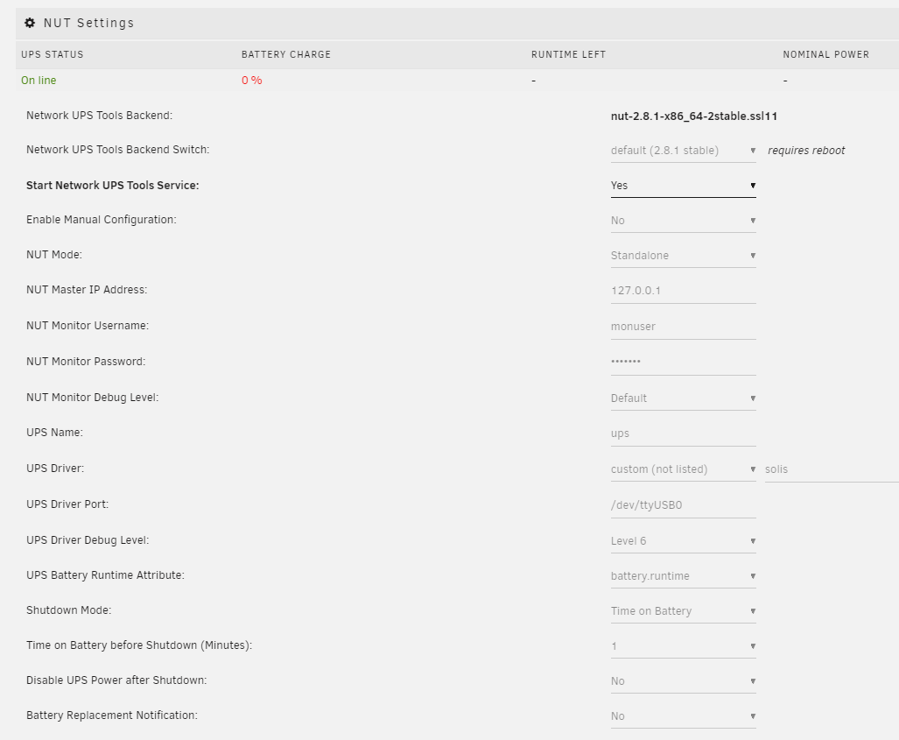Open the Enable Manual Configuration dropdown
The height and width of the screenshot is (740, 899).
pos(683,221)
